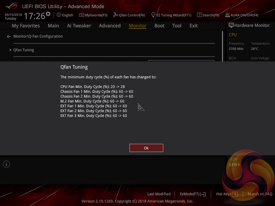Image resolution: width=275 pixels, height=206 pixels.
Task: Click the 04/10/2018 date text
Action: point(13,14)
